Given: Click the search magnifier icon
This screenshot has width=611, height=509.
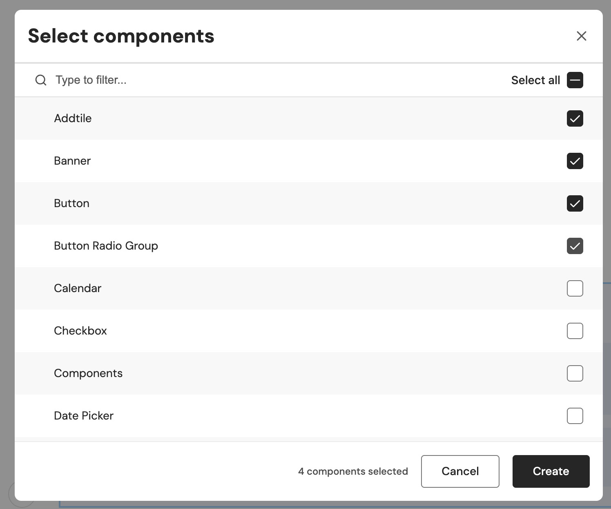Looking at the screenshot, I should pos(41,80).
